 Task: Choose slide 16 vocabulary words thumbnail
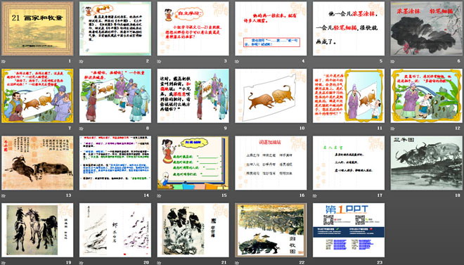pos(271,163)
